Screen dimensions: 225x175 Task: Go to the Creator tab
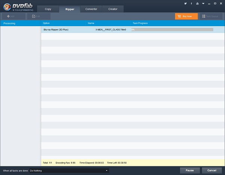click(x=113, y=9)
